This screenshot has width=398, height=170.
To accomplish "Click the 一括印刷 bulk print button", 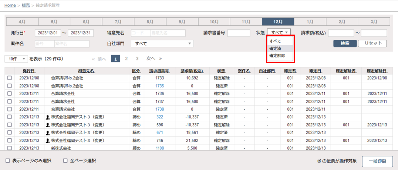I will pos(377,161).
